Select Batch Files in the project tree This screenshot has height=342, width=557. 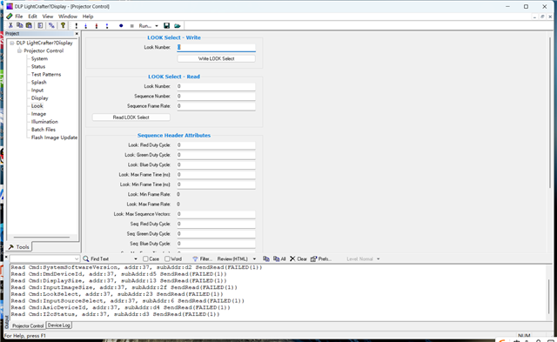(44, 130)
